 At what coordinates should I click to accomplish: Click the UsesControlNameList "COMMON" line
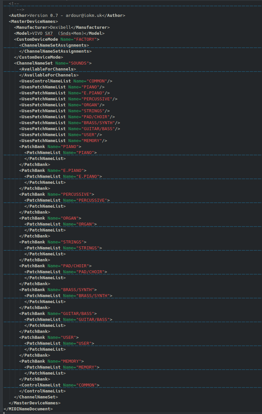click(x=66, y=81)
